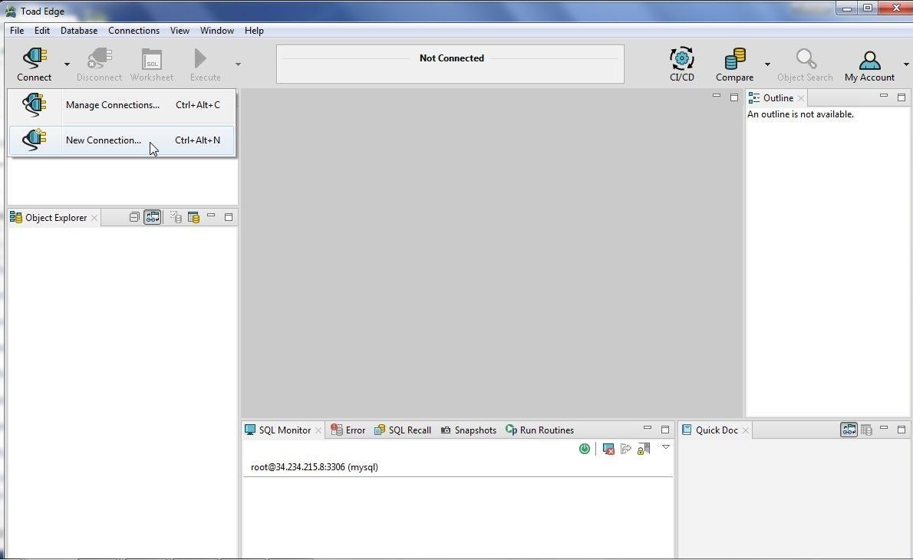913x560 pixels.
Task: Open the Edit menu
Action: tap(42, 30)
